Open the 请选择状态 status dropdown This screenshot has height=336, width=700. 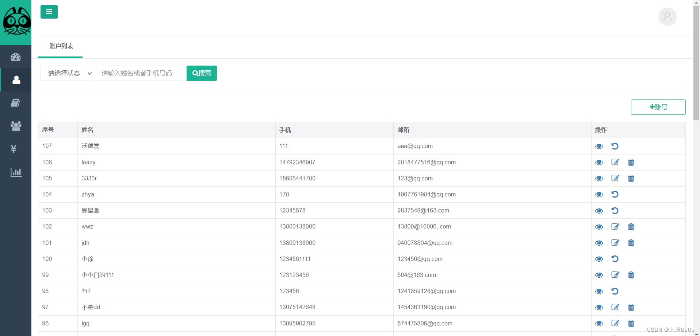pos(67,73)
